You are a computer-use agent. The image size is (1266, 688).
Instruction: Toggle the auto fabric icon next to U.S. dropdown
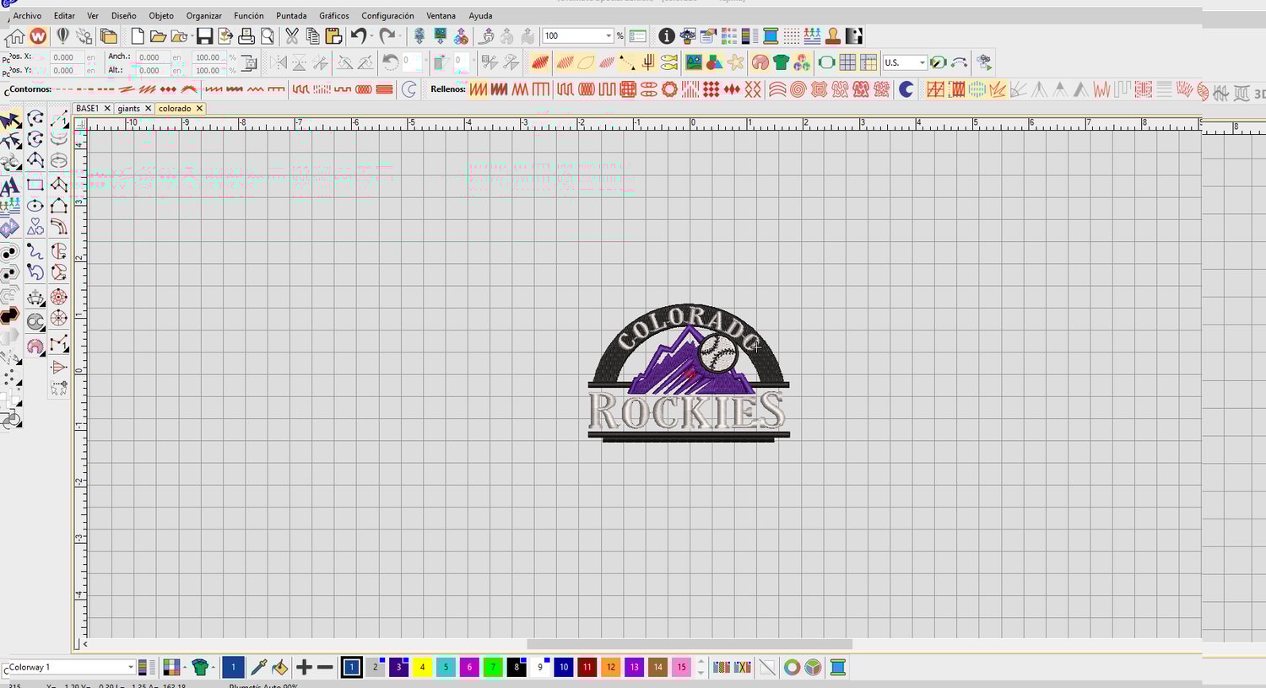pos(939,62)
